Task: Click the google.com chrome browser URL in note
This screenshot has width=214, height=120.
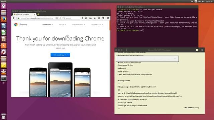Action: 136,87
